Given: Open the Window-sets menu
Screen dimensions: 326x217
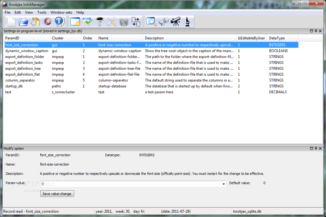Looking at the screenshot, I should 61,12.
